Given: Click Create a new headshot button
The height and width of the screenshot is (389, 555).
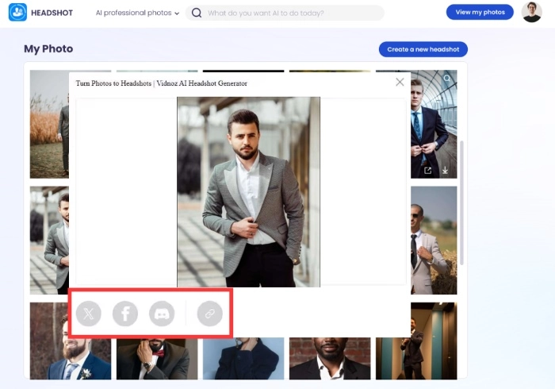Looking at the screenshot, I should [x=423, y=49].
